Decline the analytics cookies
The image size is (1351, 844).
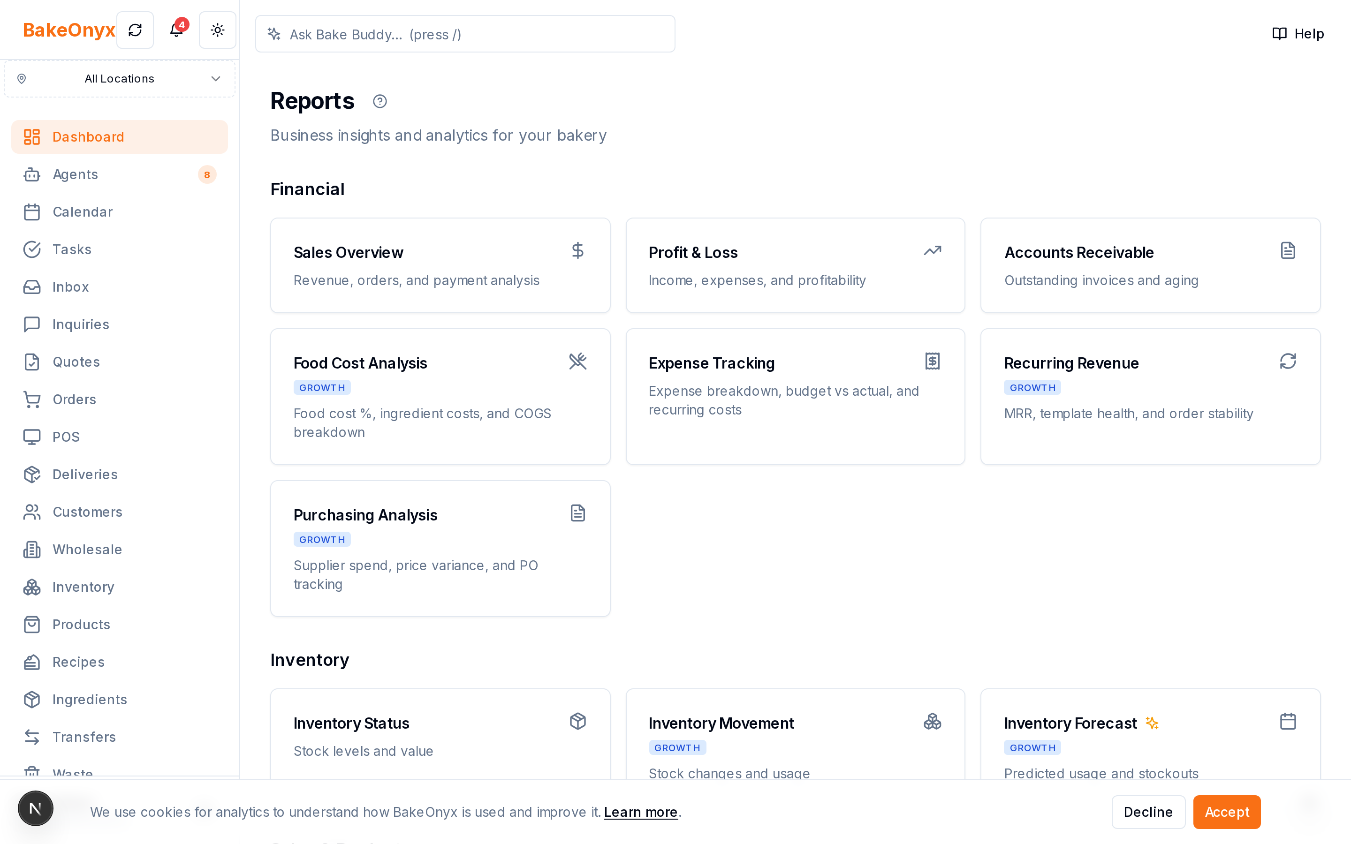tap(1148, 812)
